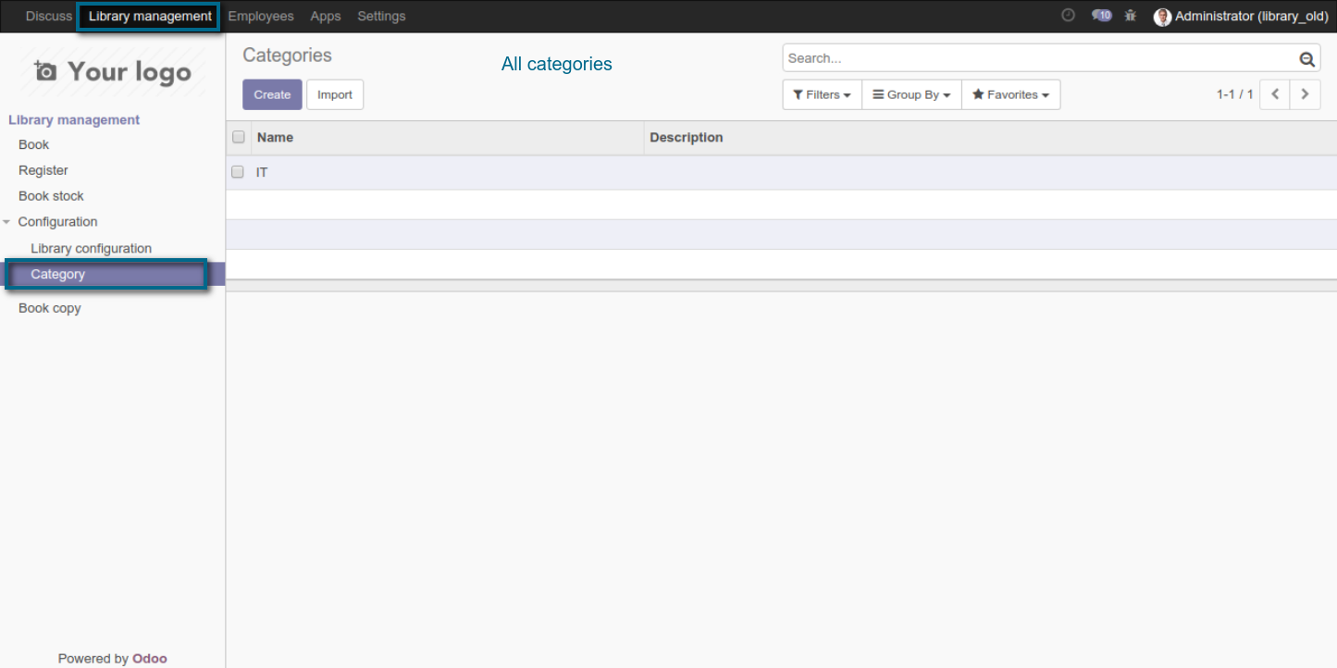Open the Discuss menu

click(49, 17)
